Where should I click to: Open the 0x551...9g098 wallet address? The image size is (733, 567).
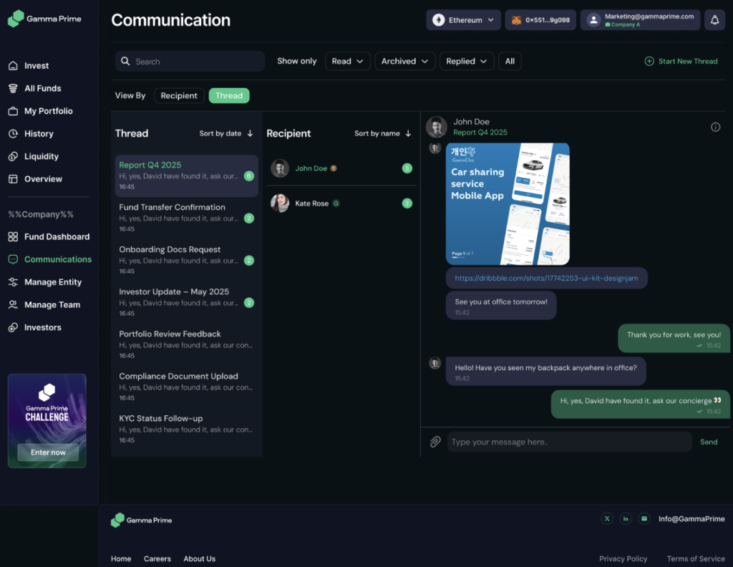coord(540,20)
